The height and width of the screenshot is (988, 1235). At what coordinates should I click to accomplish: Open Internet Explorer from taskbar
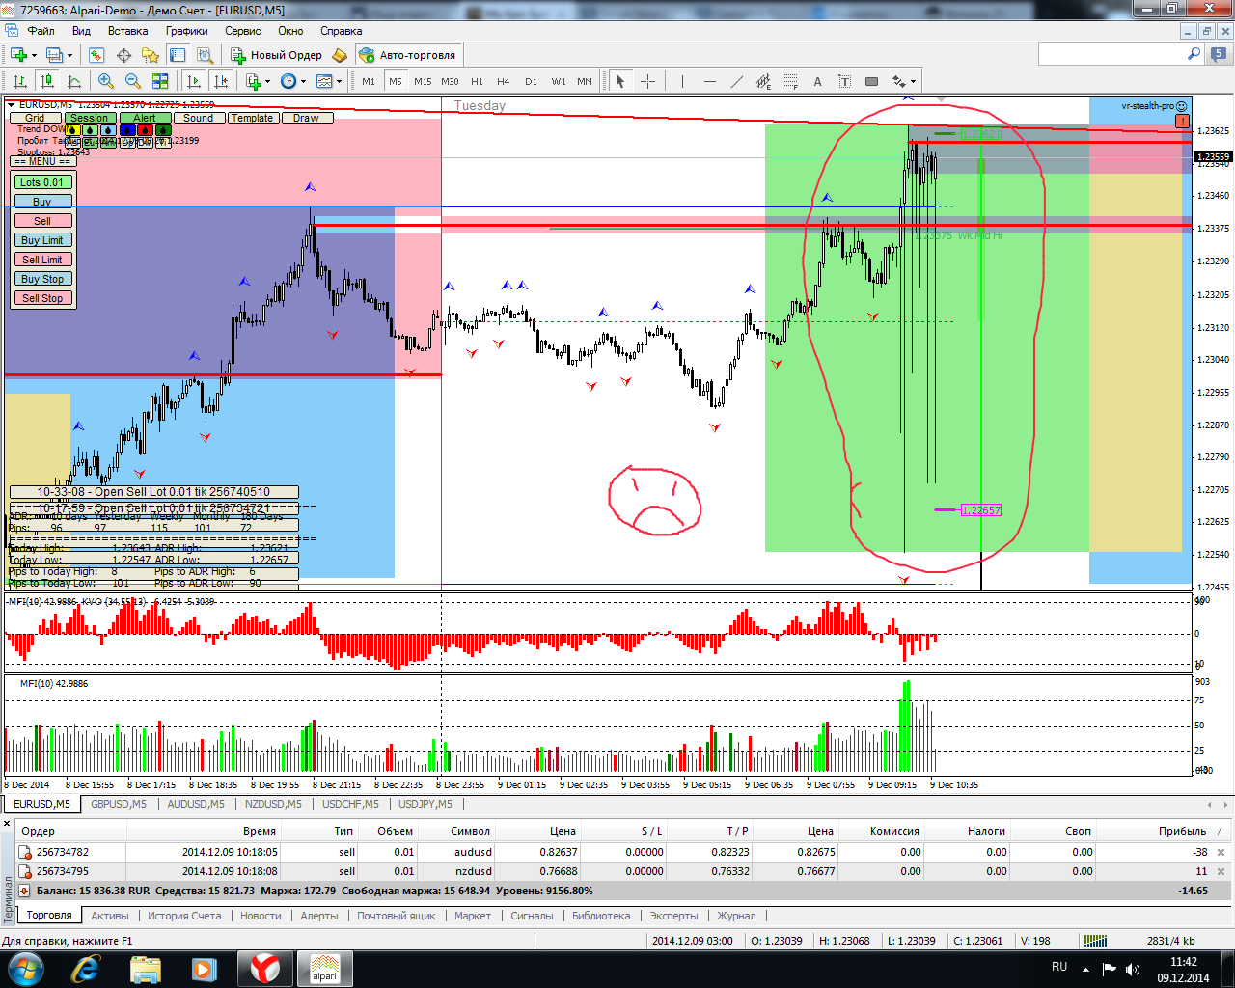86,968
